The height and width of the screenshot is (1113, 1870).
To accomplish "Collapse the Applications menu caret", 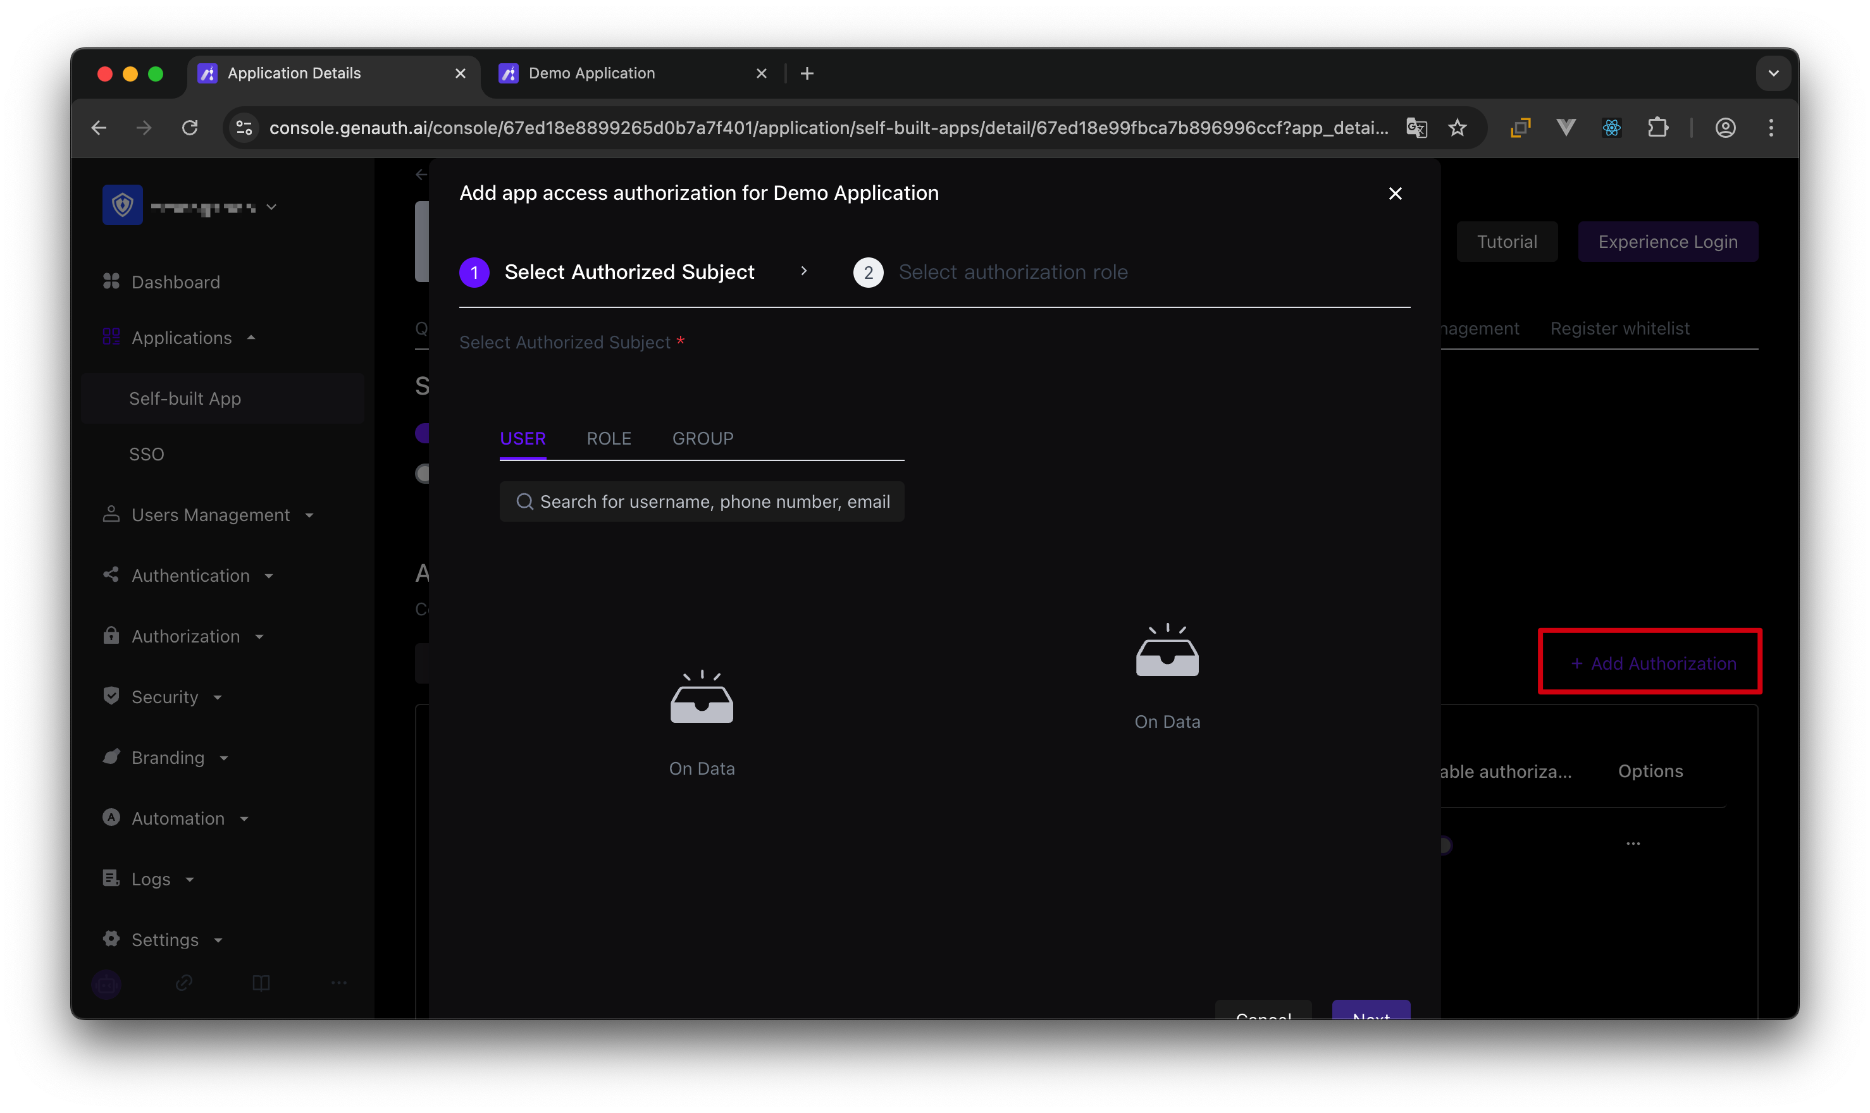I will coord(251,338).
